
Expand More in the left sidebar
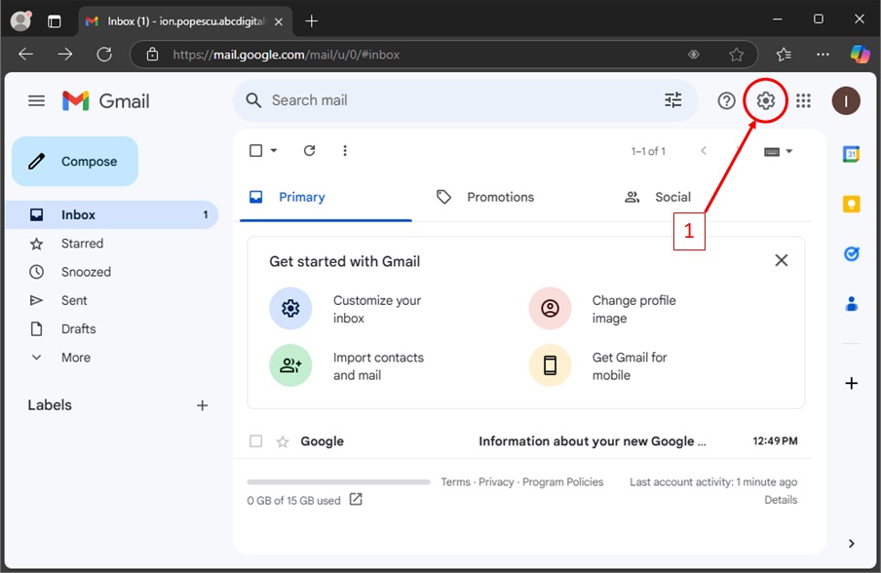pyautogui.click(x=75, y=358)
